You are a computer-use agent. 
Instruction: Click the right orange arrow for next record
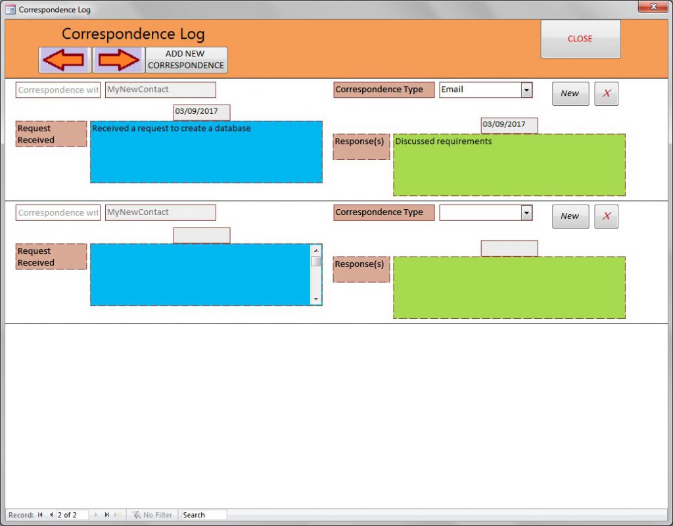point(118,60)
